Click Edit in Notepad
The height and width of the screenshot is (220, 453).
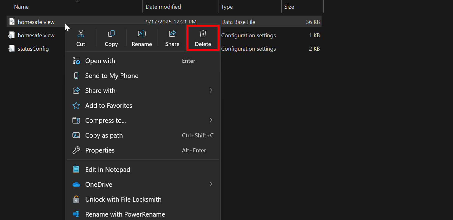pos(108,170)
